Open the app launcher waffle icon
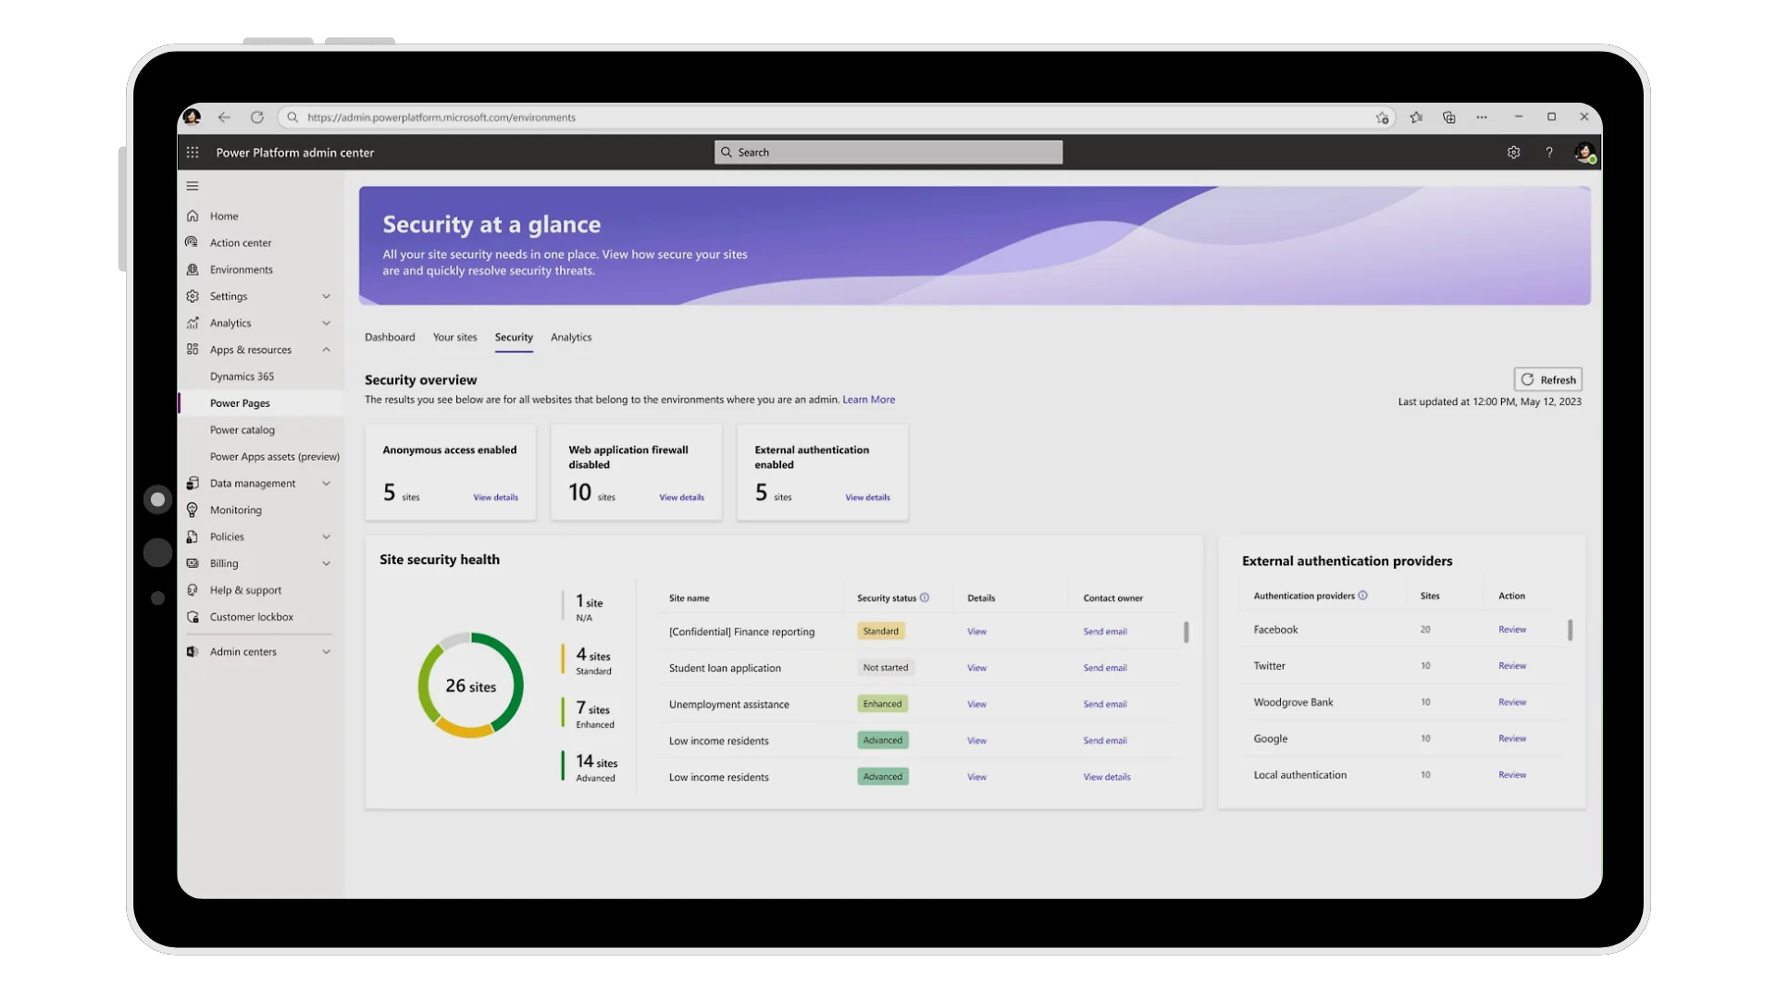The height and width of the screenshot is (999, 1777). click(193, 153)
